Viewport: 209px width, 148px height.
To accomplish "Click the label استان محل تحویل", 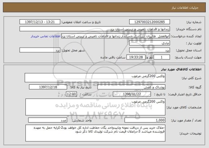I will point(189,51).
